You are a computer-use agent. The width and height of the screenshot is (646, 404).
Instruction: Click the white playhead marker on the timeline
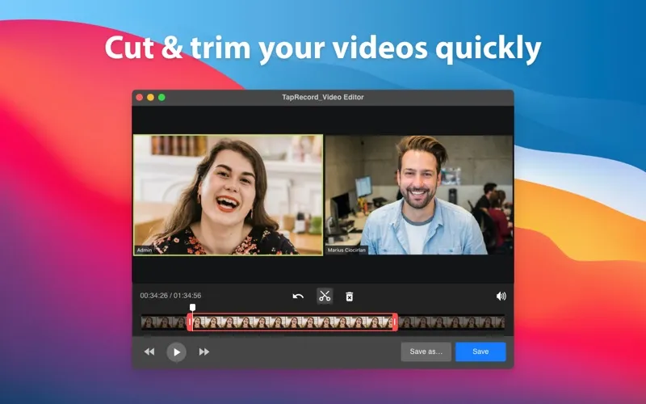coord(192,307)
